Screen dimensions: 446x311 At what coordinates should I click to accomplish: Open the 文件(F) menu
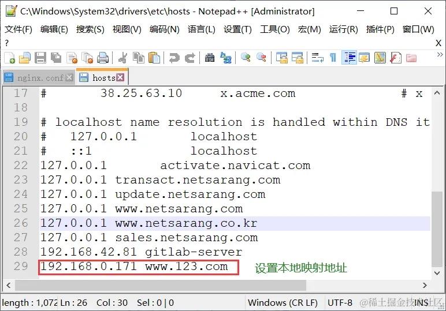18,29
